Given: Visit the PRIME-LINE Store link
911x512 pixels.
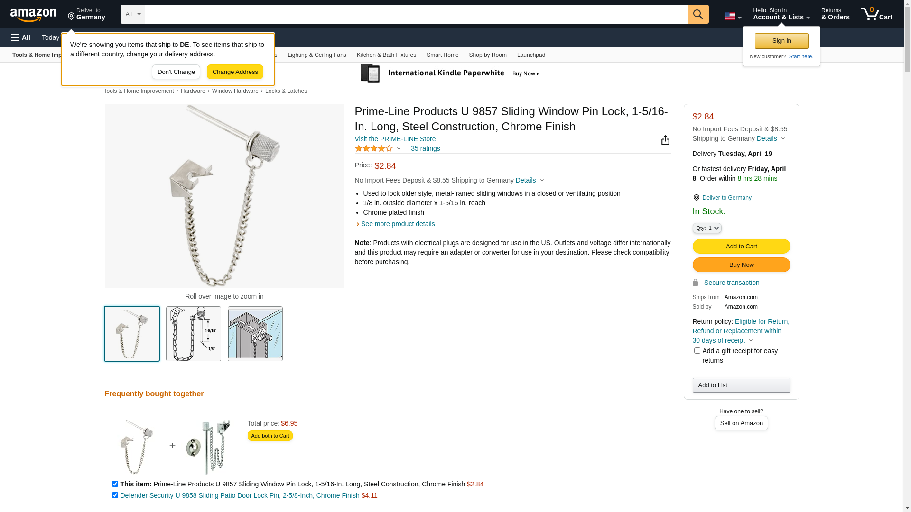Looking at the screenshot, I should tap(395, 139).
